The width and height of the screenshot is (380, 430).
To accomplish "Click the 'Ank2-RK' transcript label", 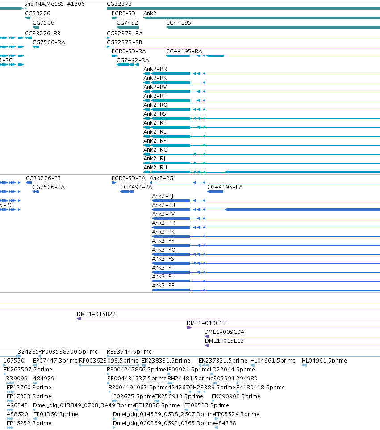I will [x=155, y=78].
